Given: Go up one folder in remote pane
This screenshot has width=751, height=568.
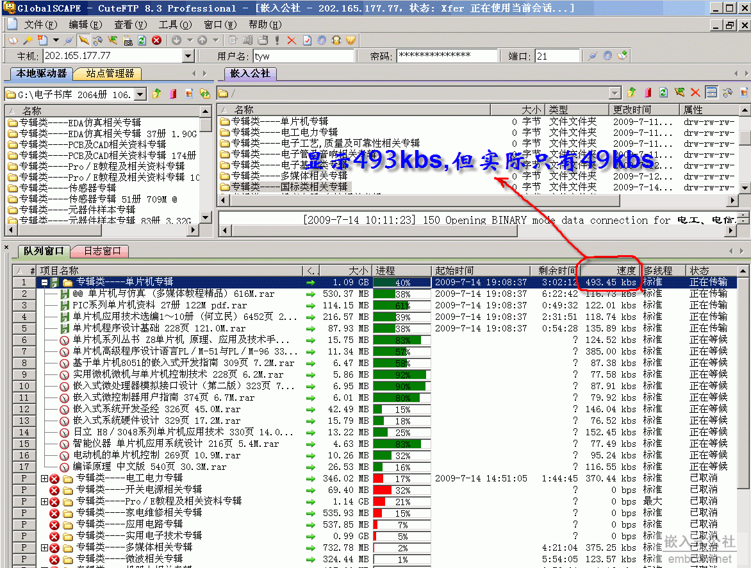Looking at the screenshot, I should (x=631, y=92).
